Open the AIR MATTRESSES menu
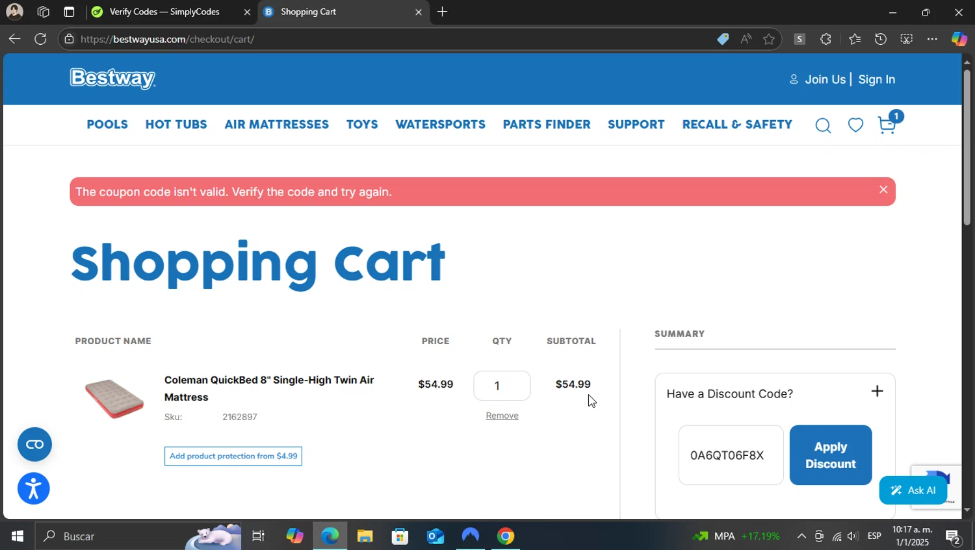The image size is (975, 550). (x=276, y=124)
